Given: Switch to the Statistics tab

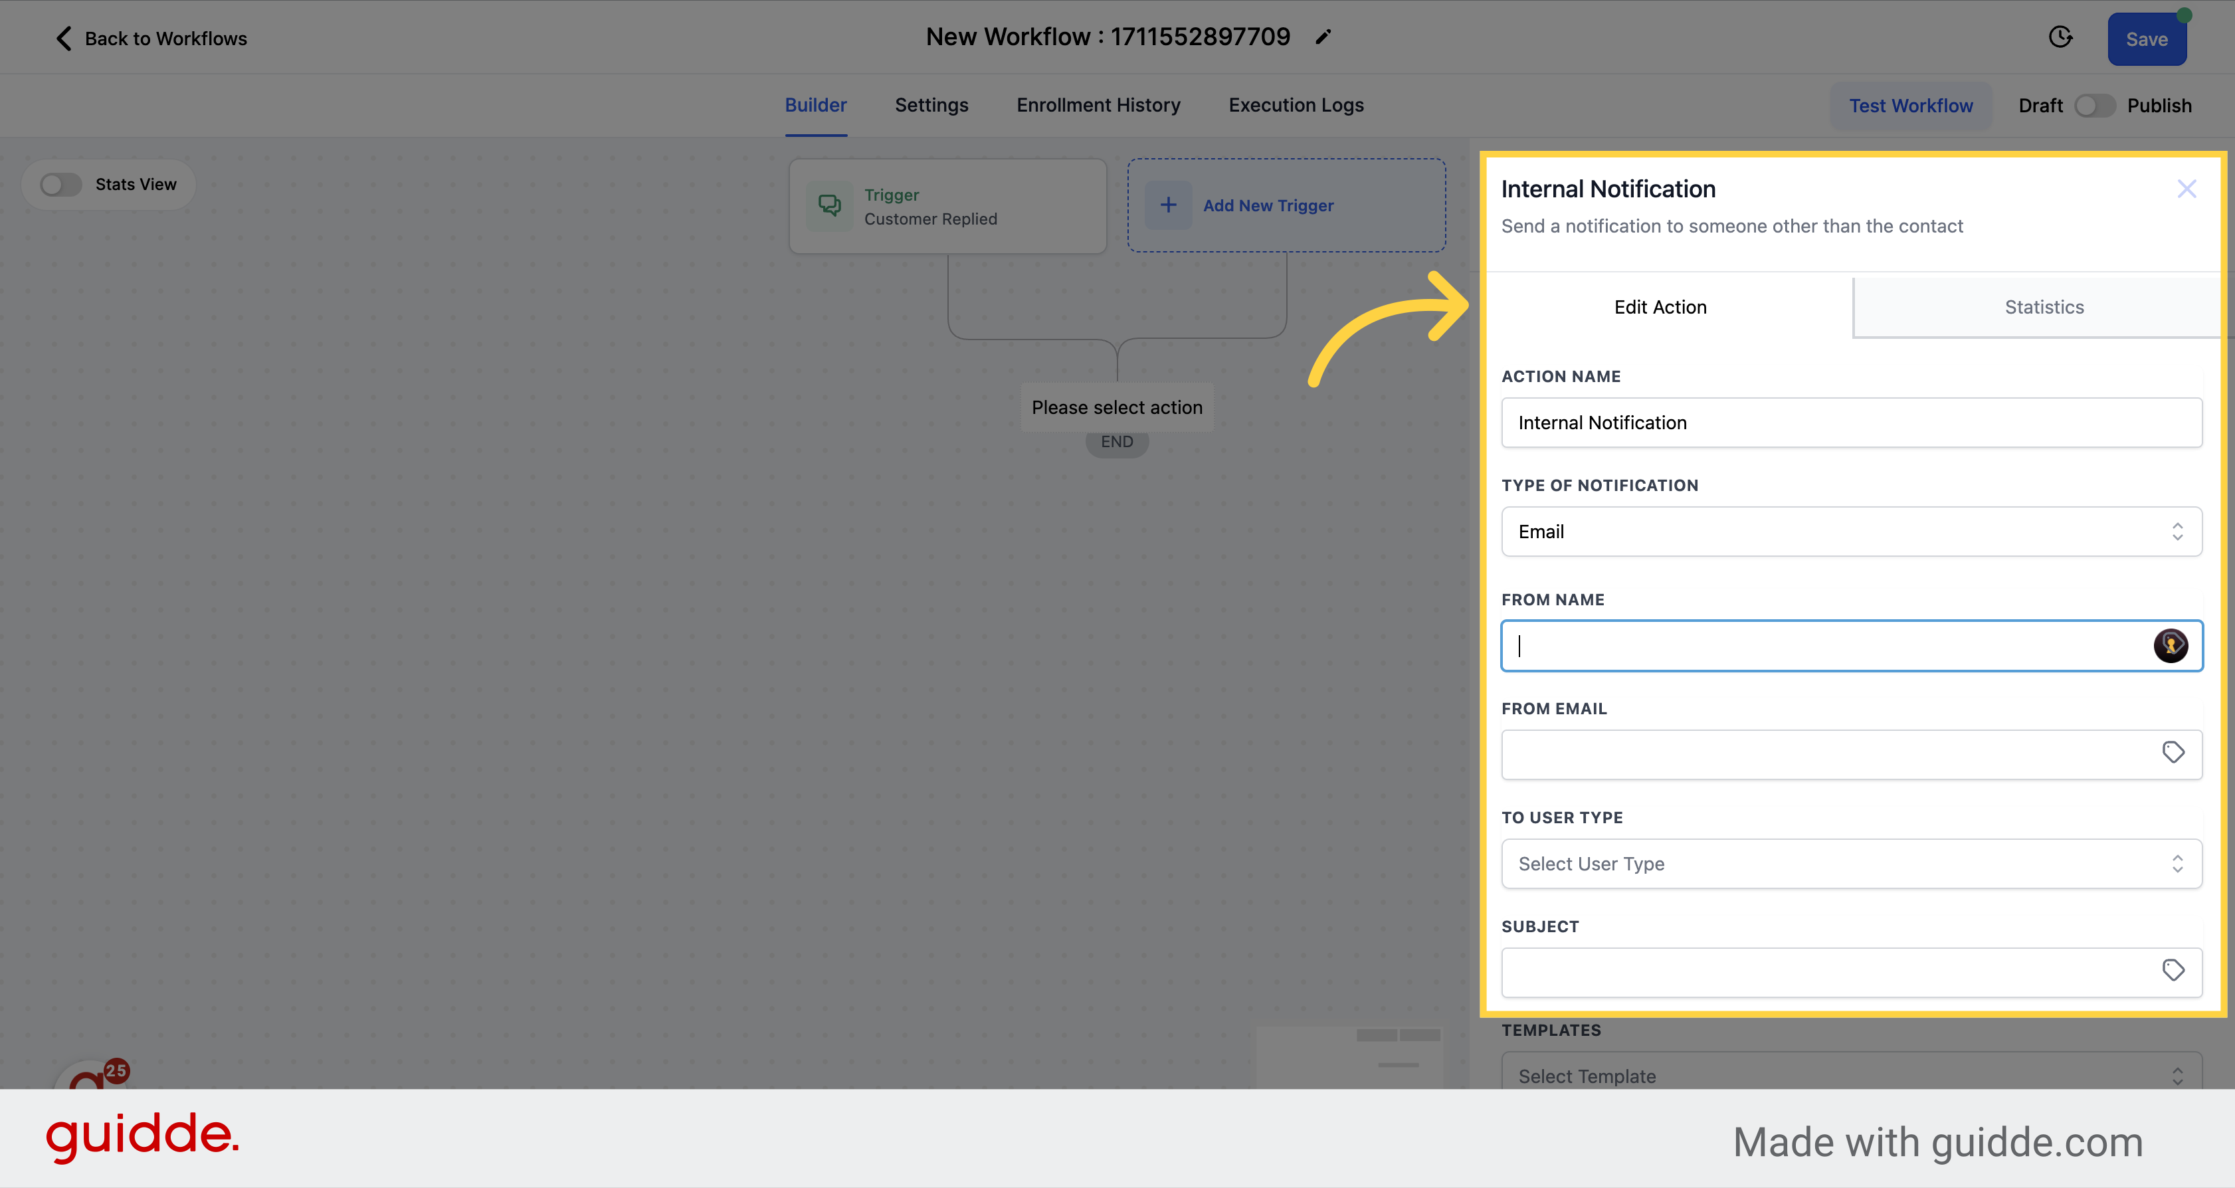Looking at the screenshot, I should [2044, 306].
